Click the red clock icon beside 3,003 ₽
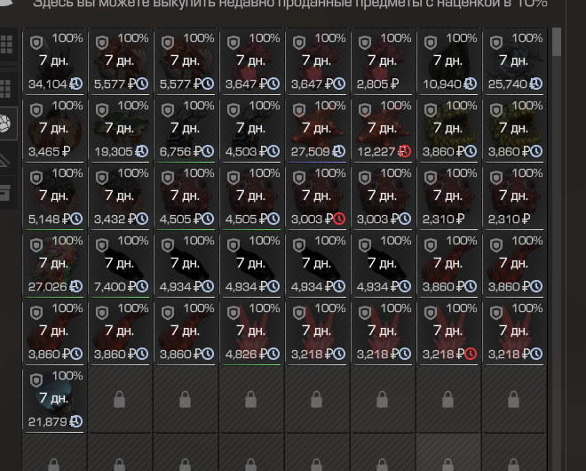 coord(339,219)
